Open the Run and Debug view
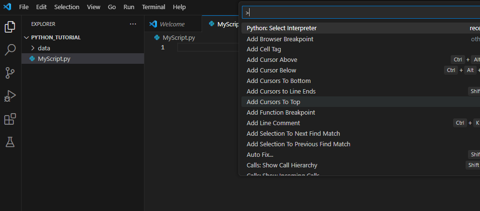480x211 pixels. tap(10, 96)
